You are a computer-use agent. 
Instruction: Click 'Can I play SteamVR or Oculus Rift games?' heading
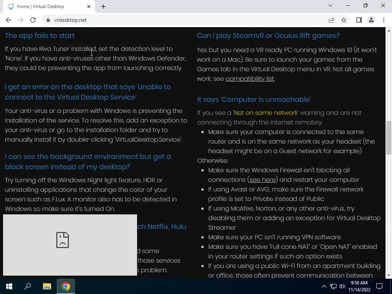268,36
